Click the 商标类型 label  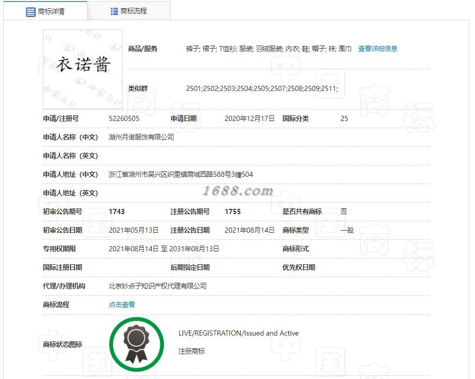point(295,231)
